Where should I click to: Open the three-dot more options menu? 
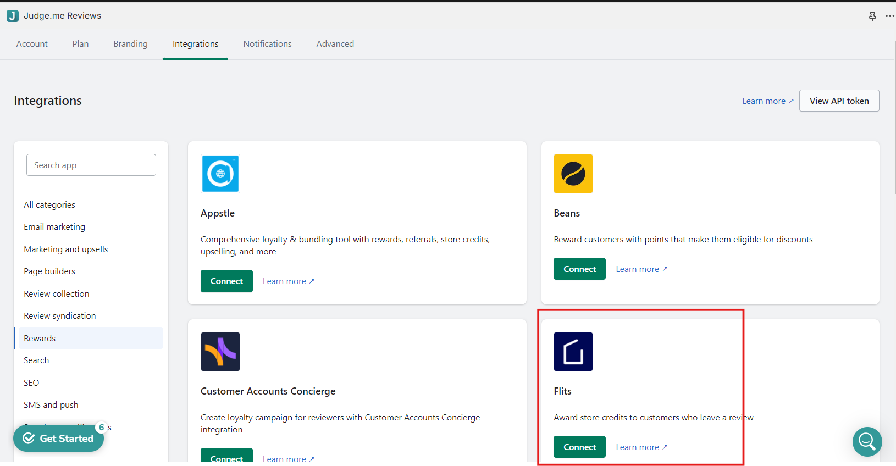[x=890, y=16]
